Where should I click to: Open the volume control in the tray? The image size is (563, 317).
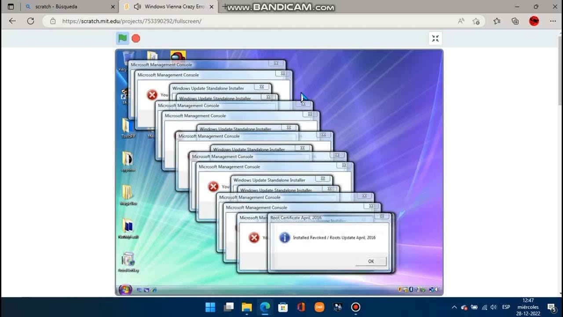click(494, 307)
